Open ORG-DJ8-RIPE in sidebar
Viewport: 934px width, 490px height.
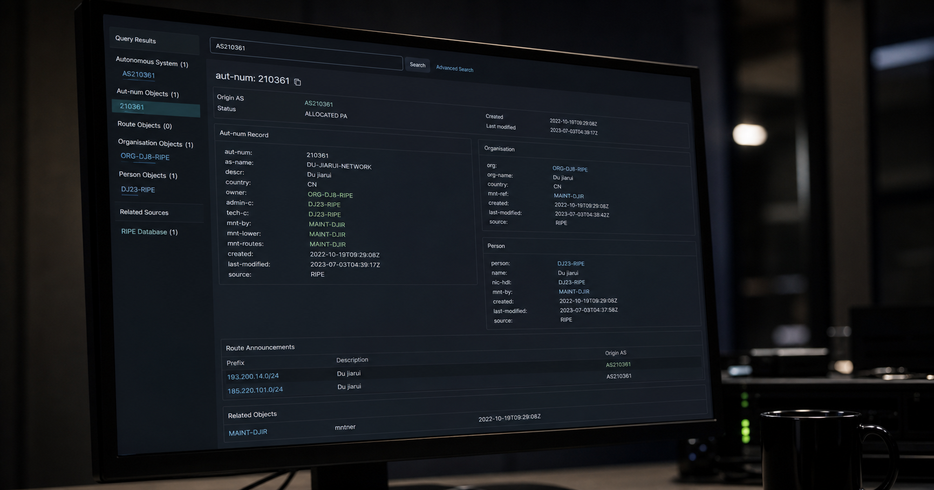(145, 157)
